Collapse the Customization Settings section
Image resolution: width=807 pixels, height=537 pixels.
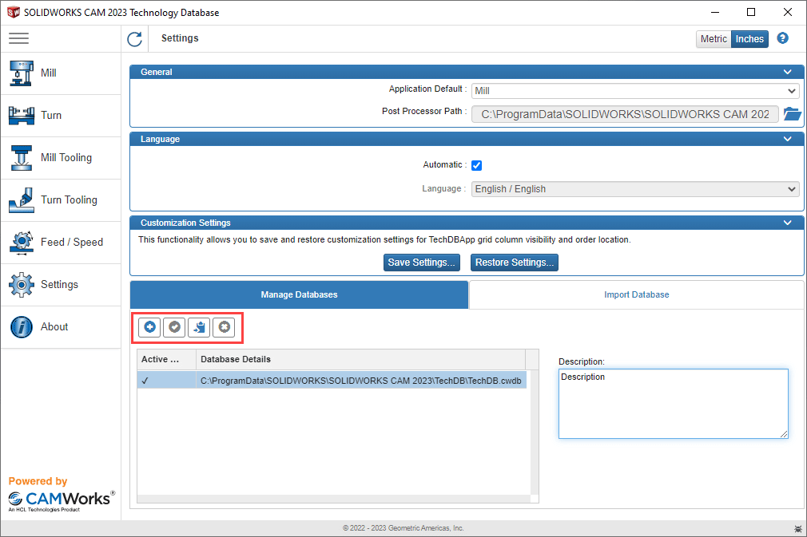tap(788, 223)
